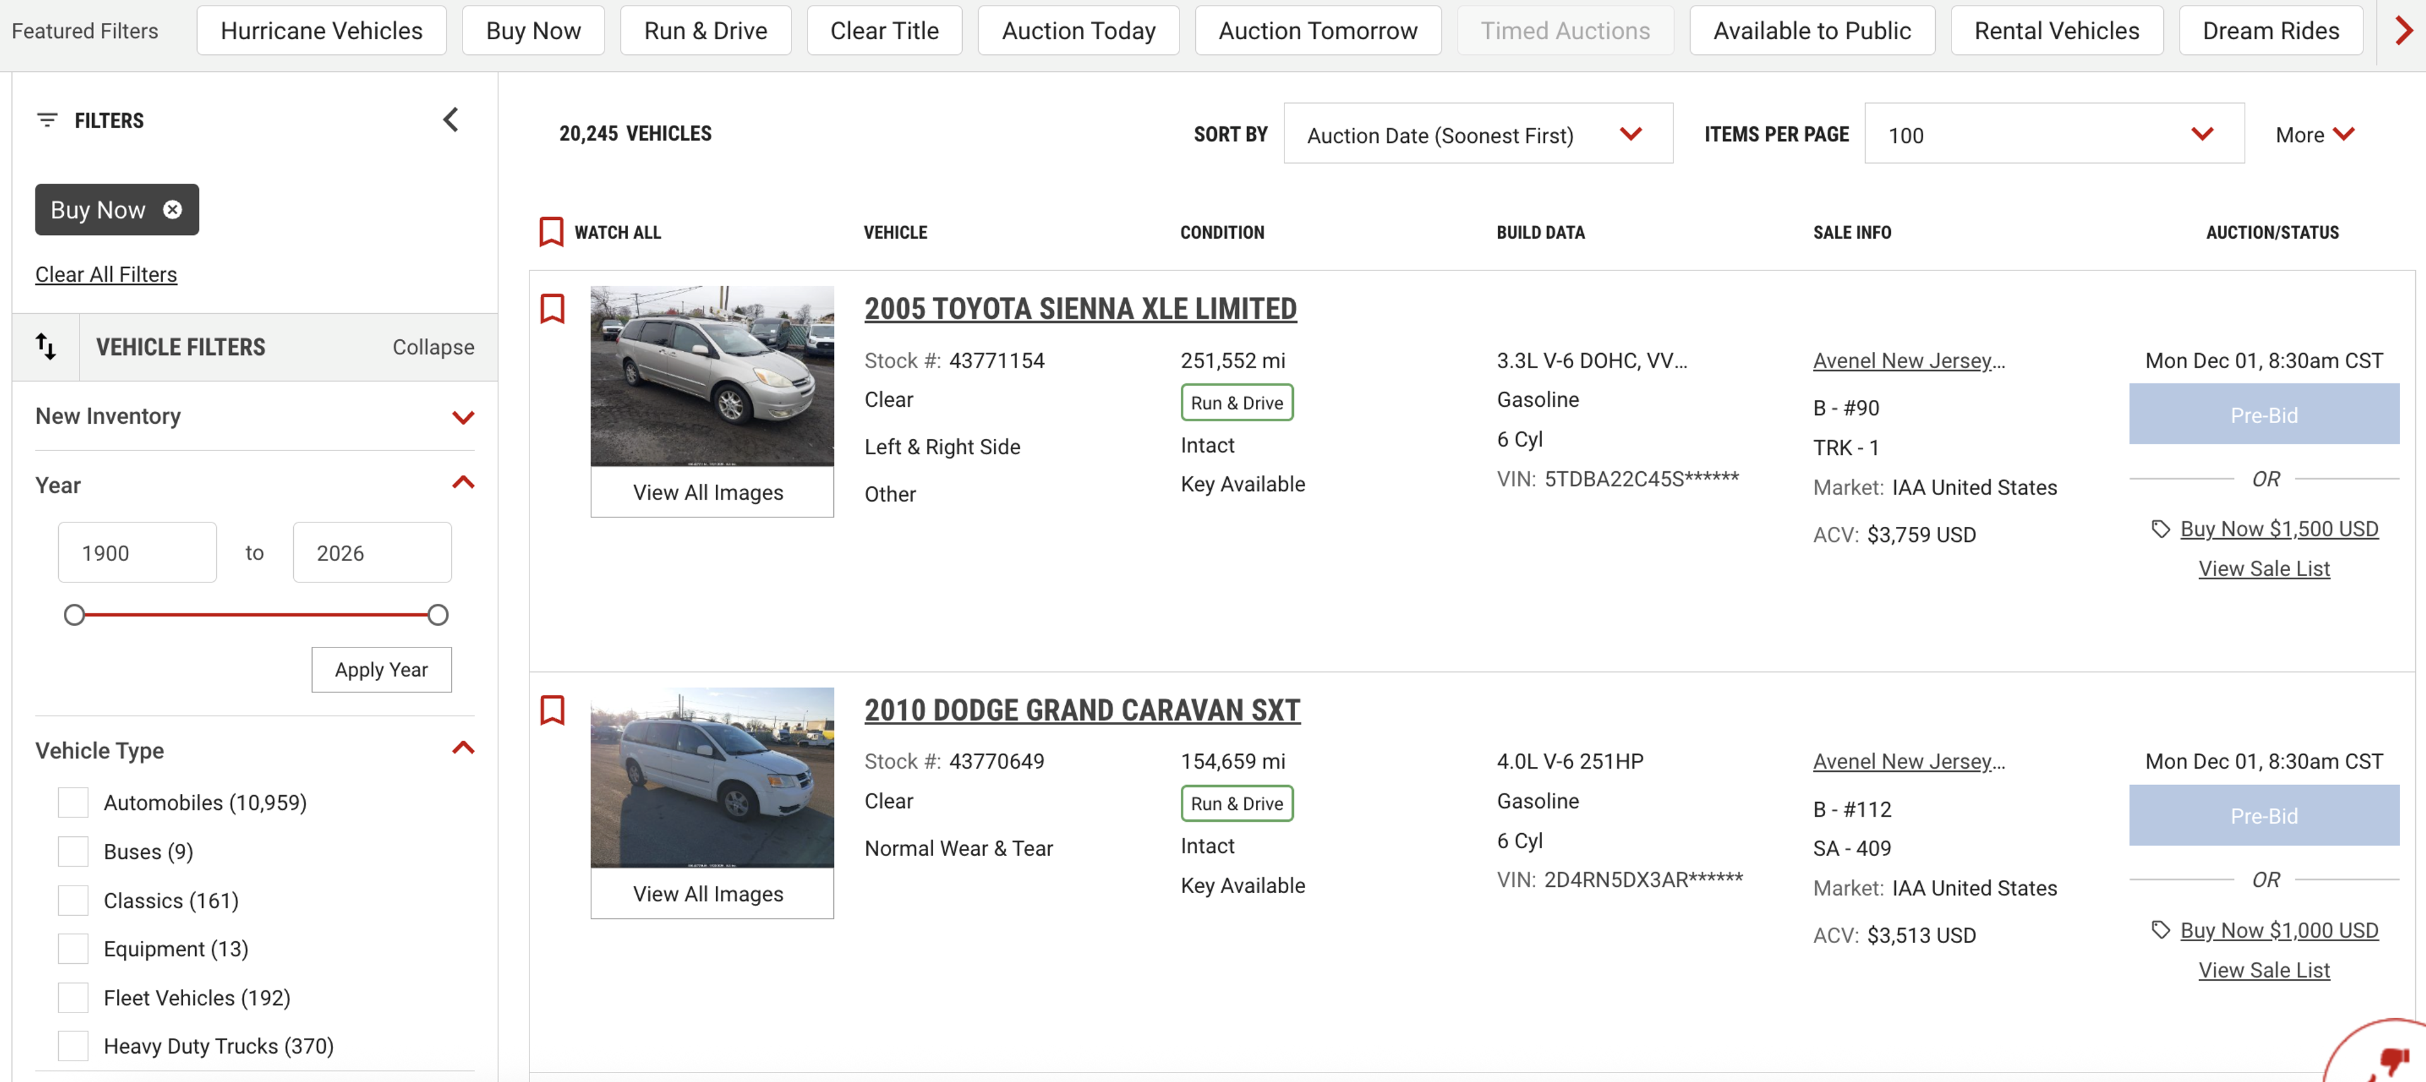Screen dimensions: 2426x1082
Task: Open the Toyota Sienna photo thumbnail
Action: point(712,376)
